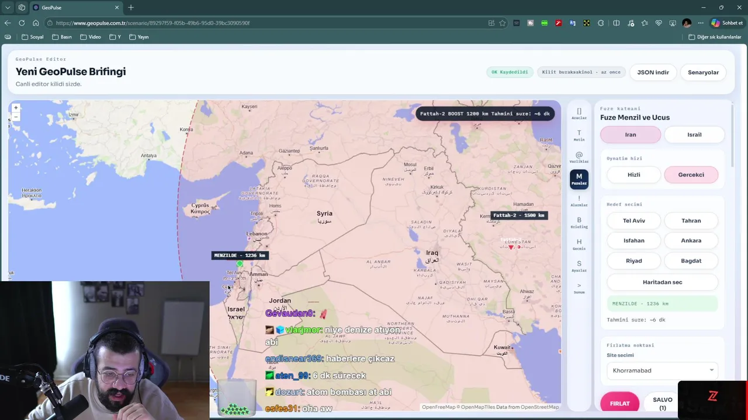This screenshot has height=420, width=748.
Task: Click Haritadan sec to pick target on map
Action: (x=662, y=282)
